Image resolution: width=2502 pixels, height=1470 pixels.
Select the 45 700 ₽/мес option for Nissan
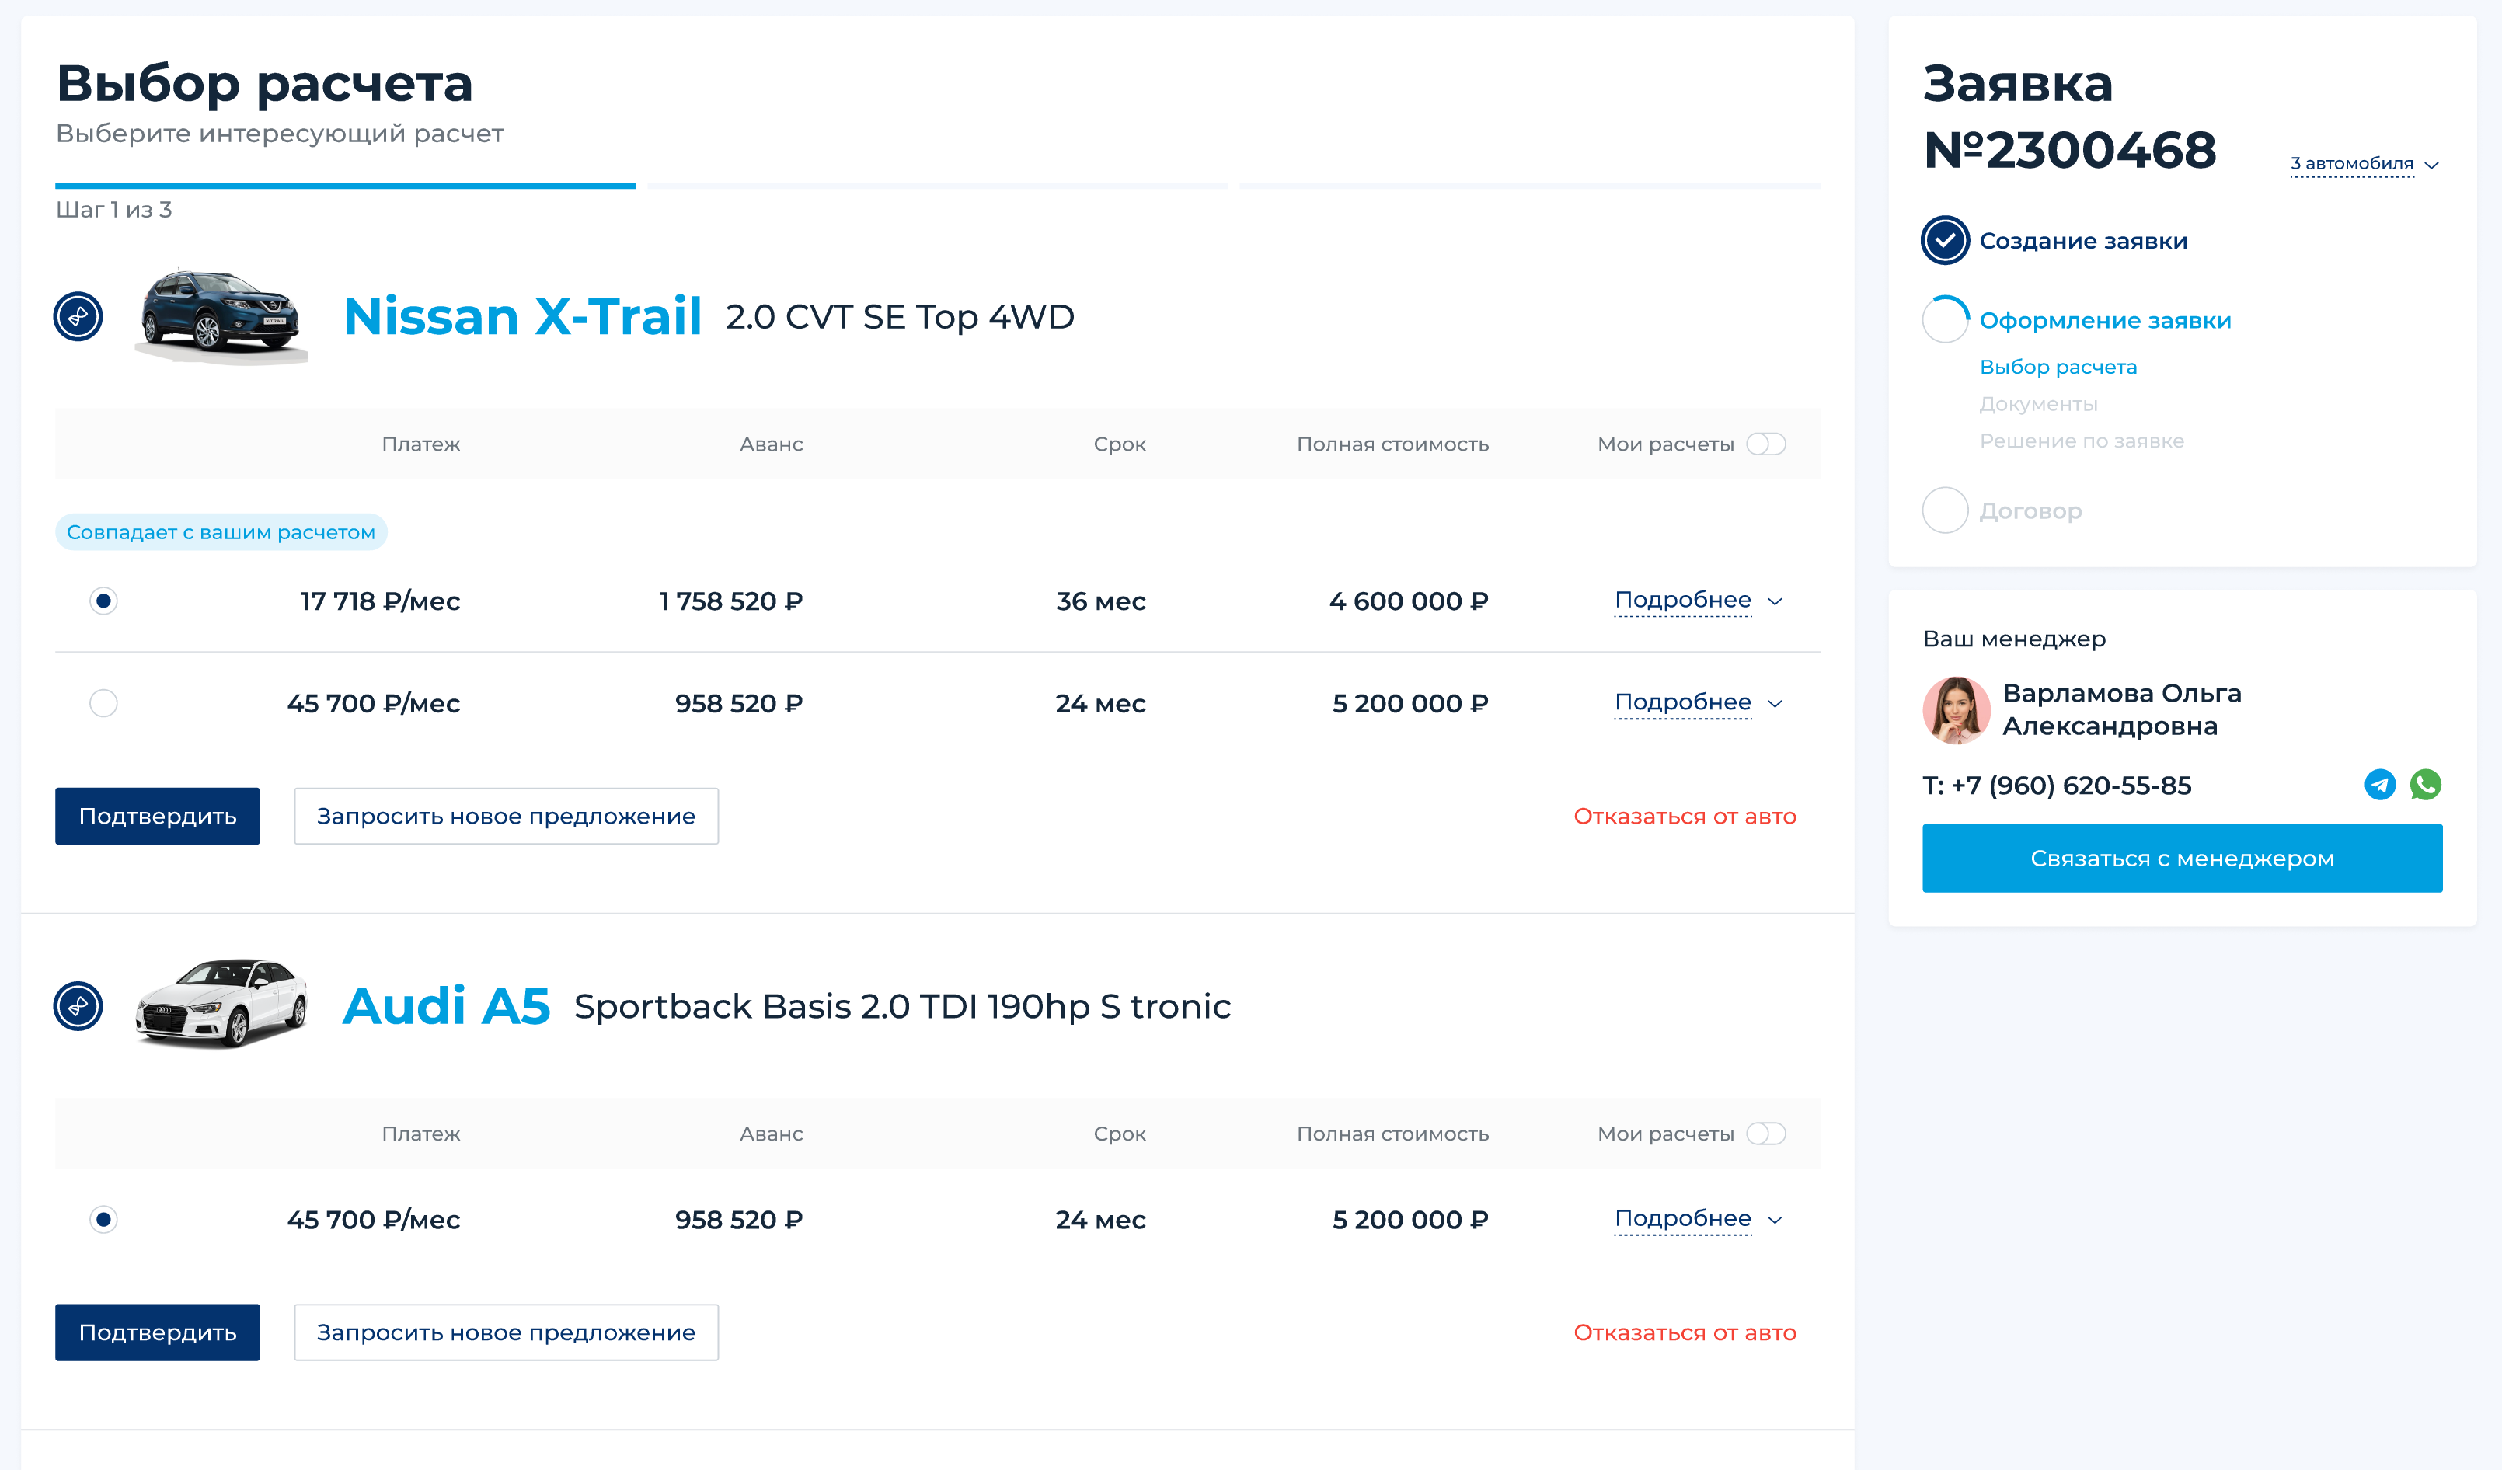tap(103, 704)
